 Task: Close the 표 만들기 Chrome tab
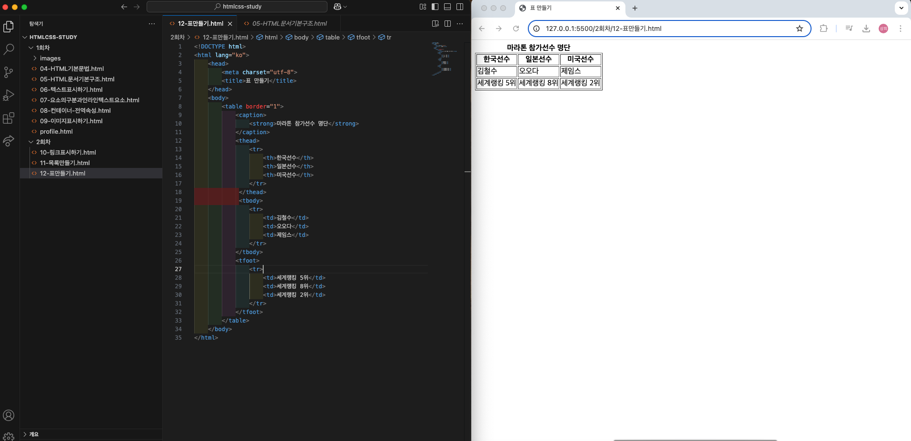[x=618, y=8]
